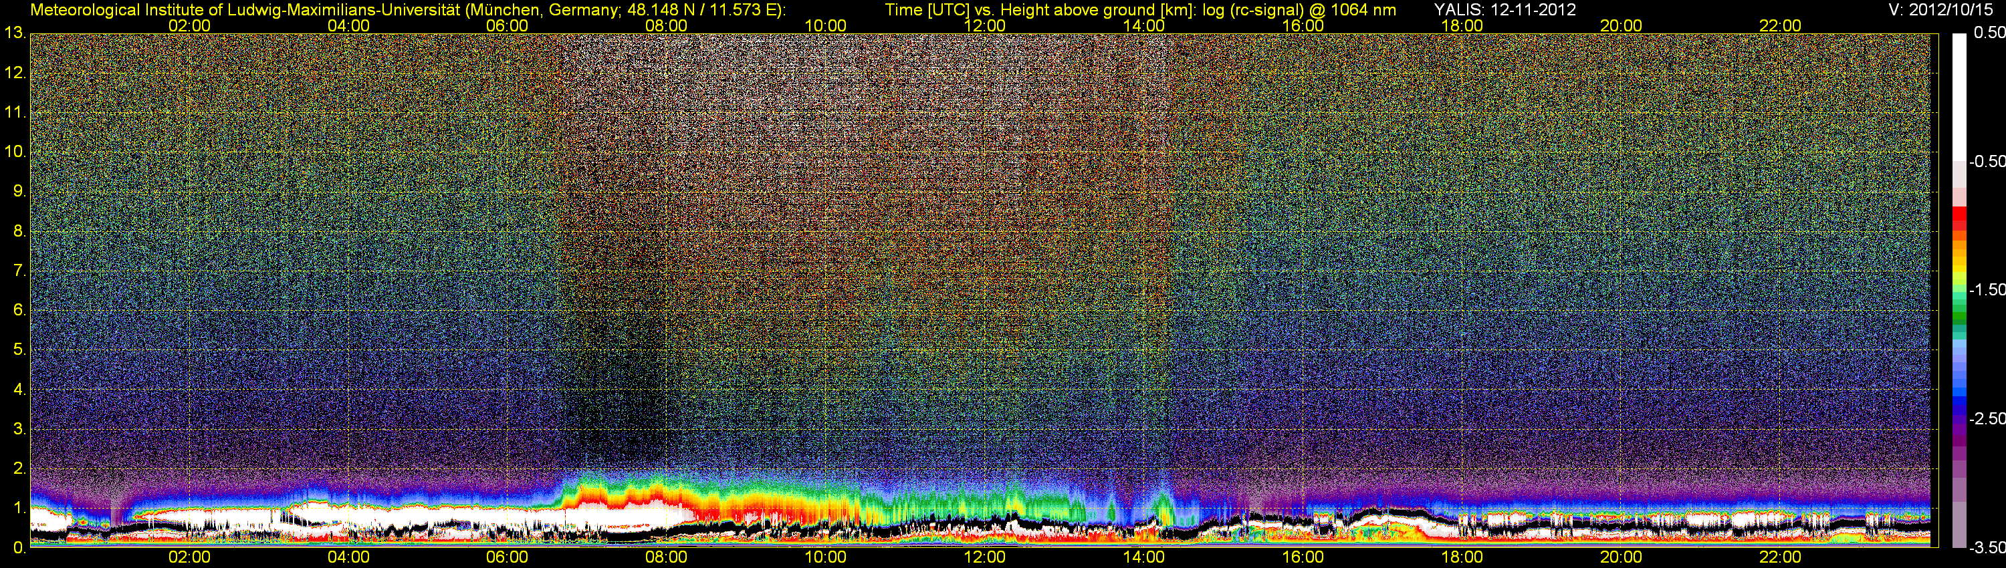Pick the 10 km height axis label
2006x568 pixels.
pyautogui.click(x=15, y=152)
